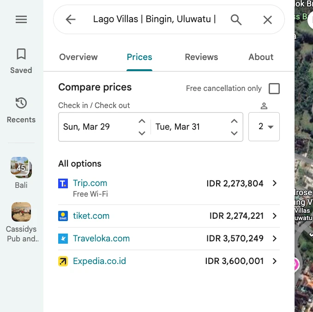Image resolution: width=313 pixels, height=312 pixels.
Task: Open guests count dropdown
Action: click(x=264, y=126)
